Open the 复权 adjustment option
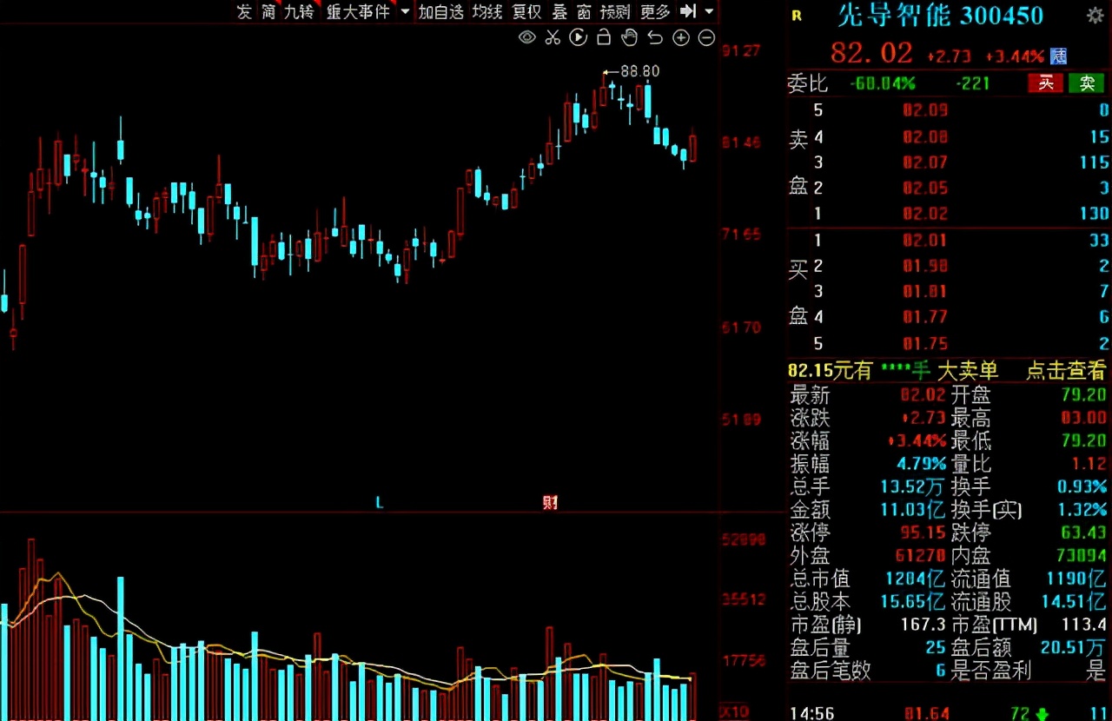 (526, 11)
